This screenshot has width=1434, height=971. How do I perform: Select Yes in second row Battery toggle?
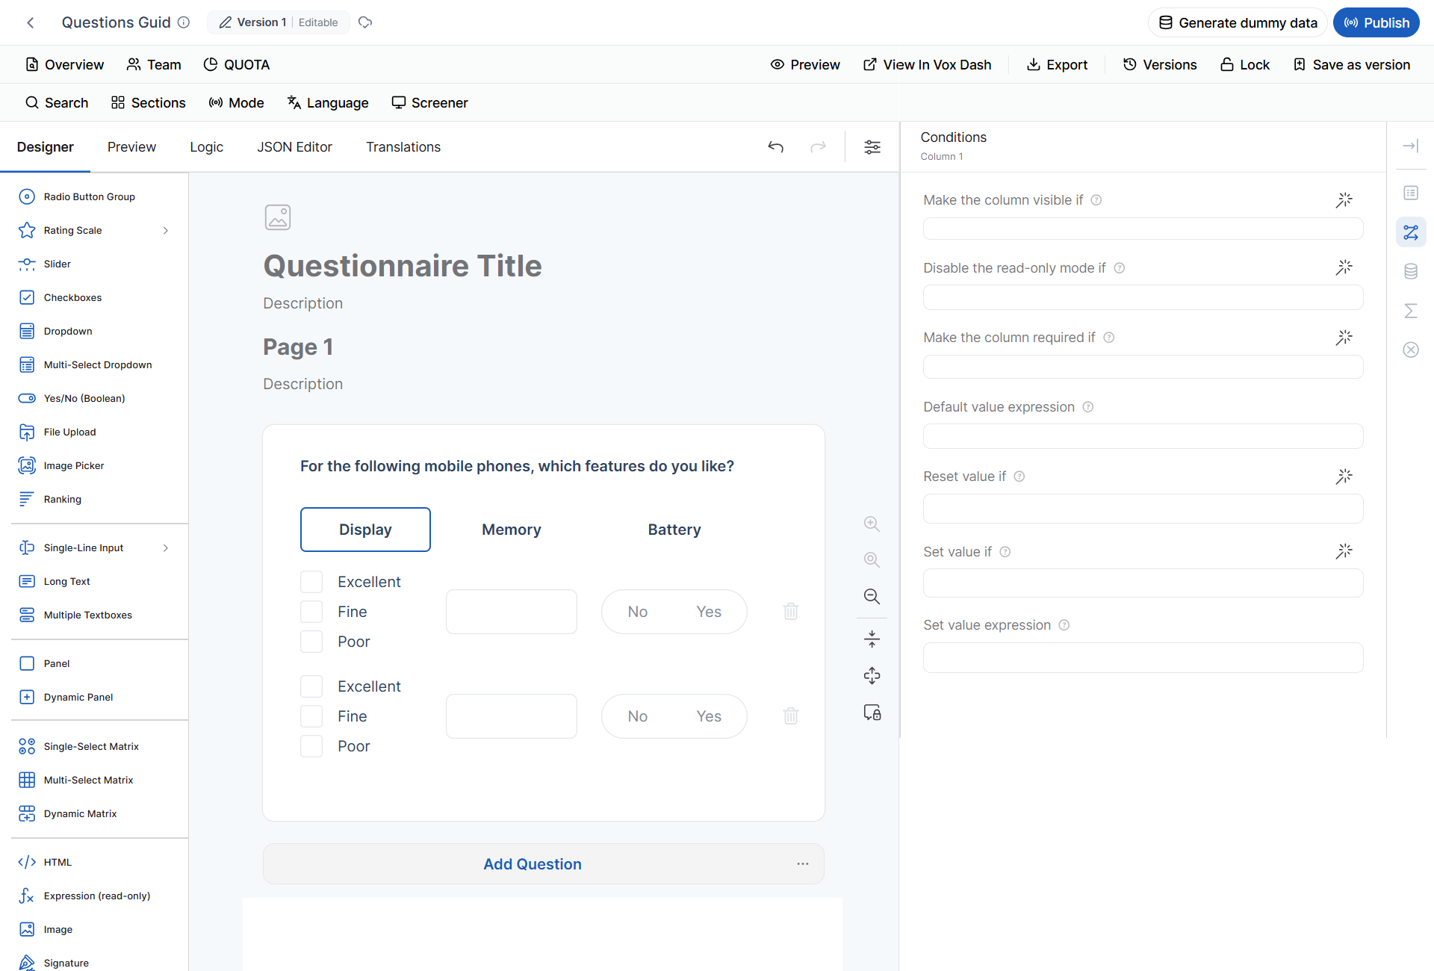709,716
